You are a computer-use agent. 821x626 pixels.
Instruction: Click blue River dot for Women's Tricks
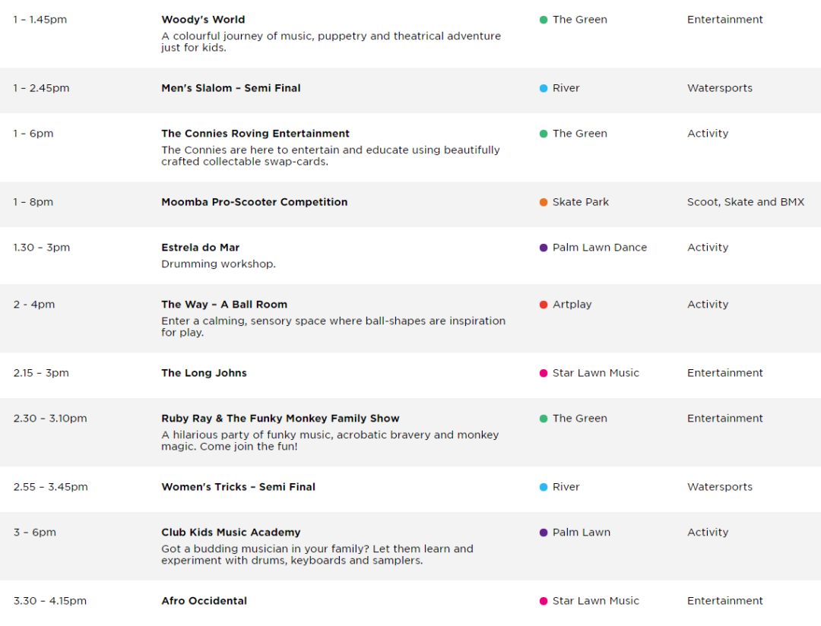coord(544,487)
